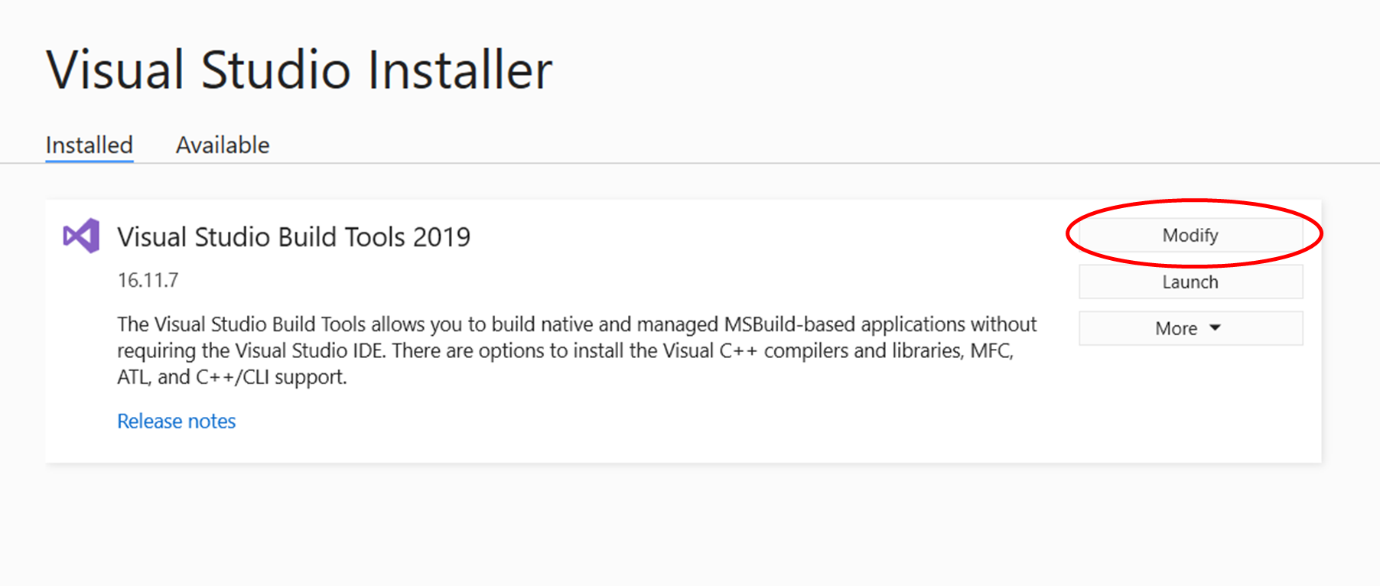Click the Visual Studio purple logo icon
Viewport: 1380px width, 586px height.
point(81,236)
